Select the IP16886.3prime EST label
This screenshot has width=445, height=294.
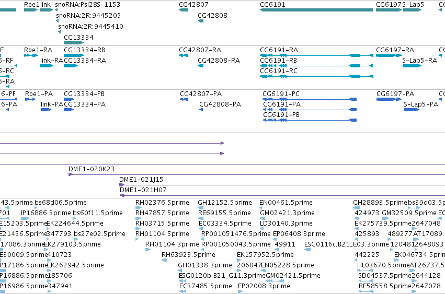point(45,213)
